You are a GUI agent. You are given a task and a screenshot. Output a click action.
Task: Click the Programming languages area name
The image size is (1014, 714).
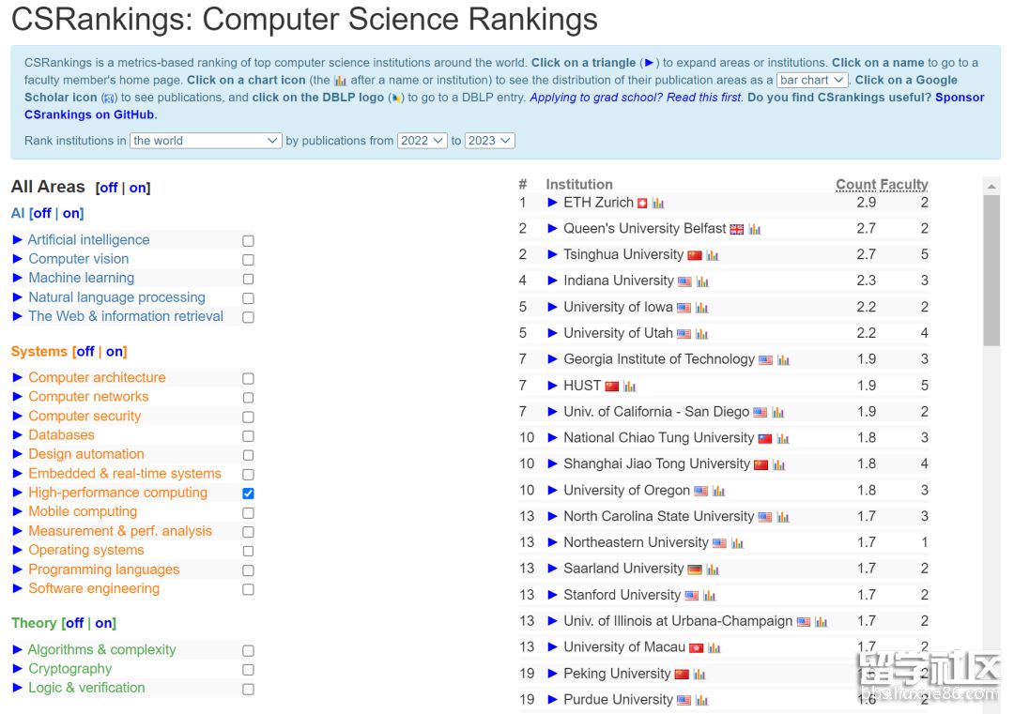point(104,570)
